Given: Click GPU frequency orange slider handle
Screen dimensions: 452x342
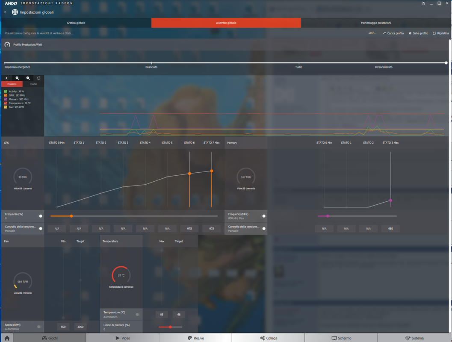Looking at the screenshot, I should [71, 216].
